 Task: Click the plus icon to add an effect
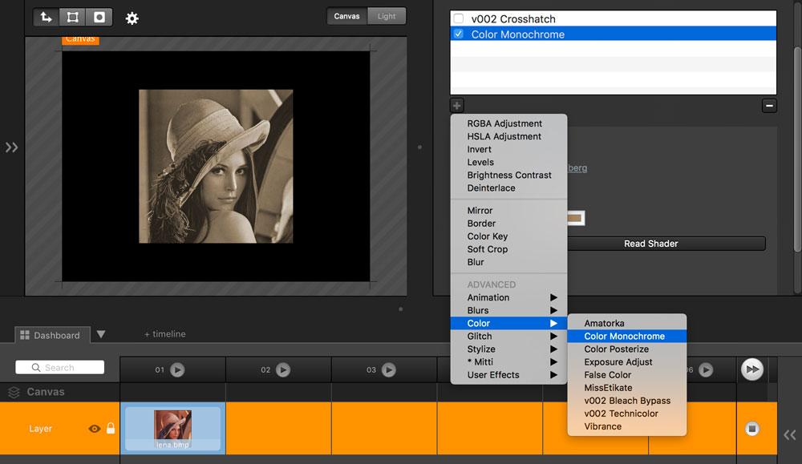456,104
